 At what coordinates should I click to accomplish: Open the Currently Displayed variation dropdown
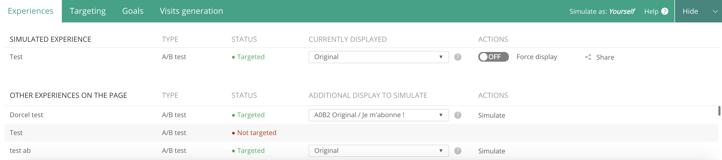(378, 57)
